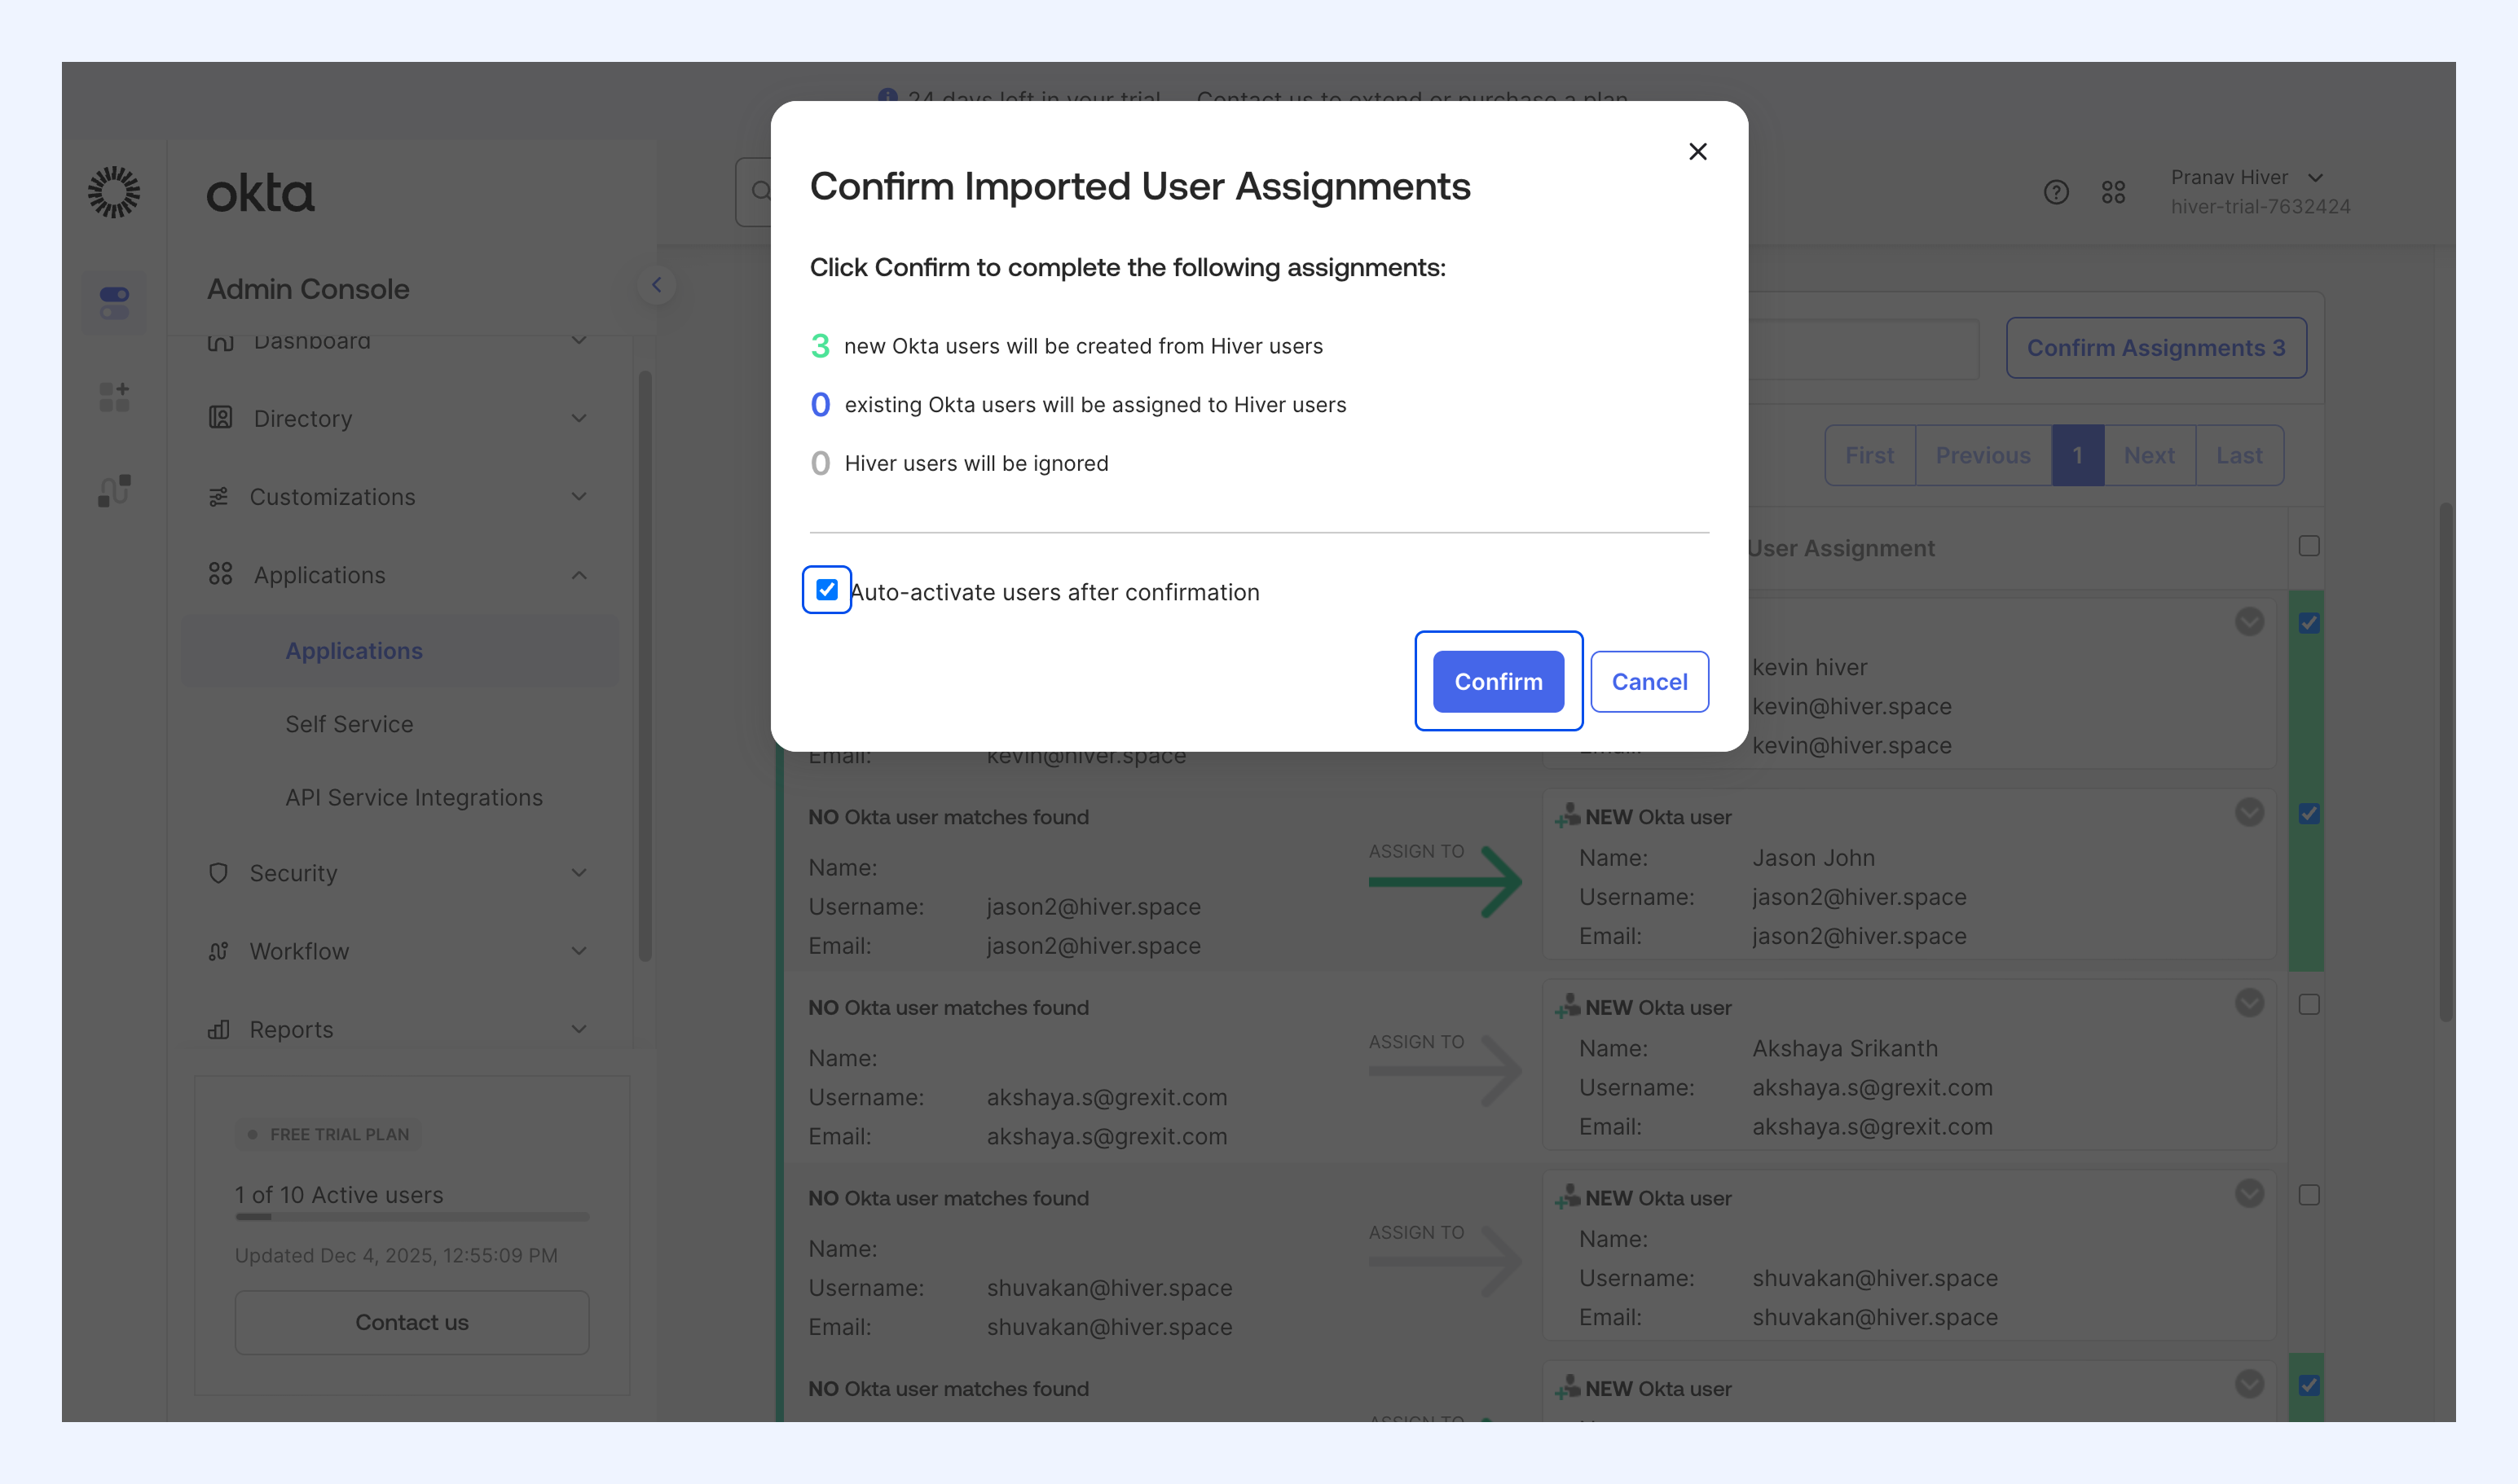This screenshot has height=1484, width=2518.
Task: Open assignment options dropdown for Jason John
Action: click(x=2250, y=812)
